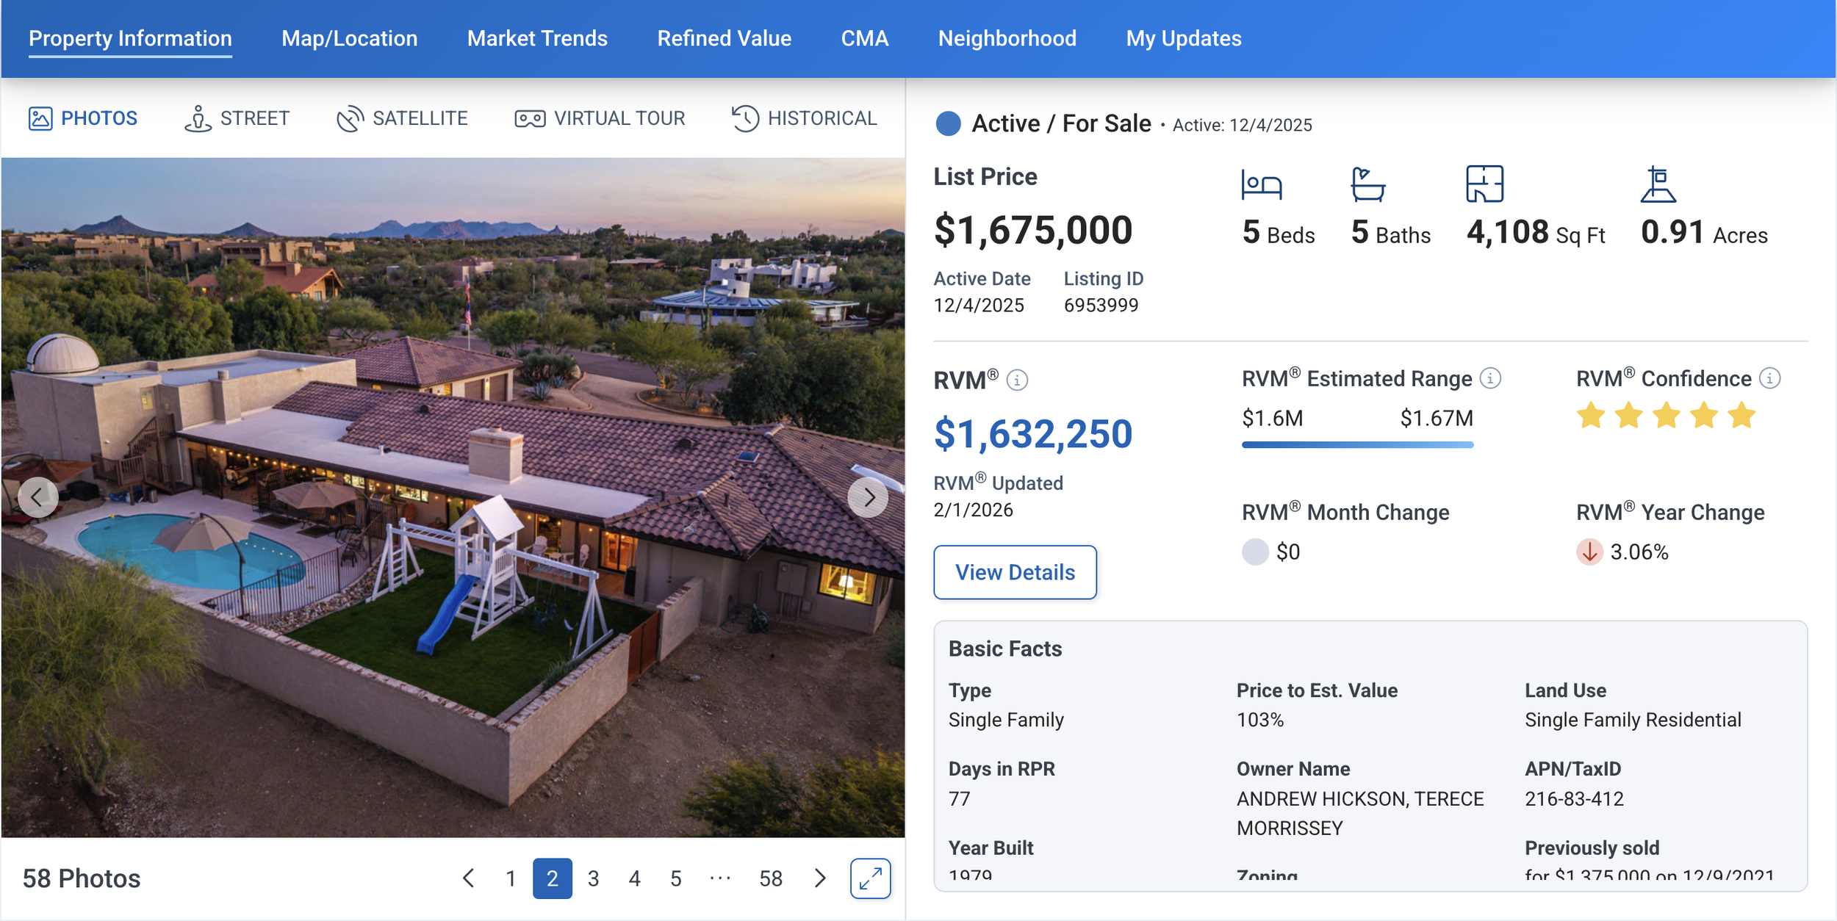Select the Photos view tab
The image size is (1837, 921).
[x=83, y=118]
